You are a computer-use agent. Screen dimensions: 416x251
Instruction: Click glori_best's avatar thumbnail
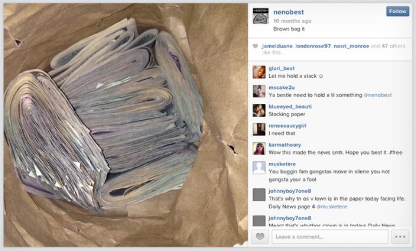point(259,72)
